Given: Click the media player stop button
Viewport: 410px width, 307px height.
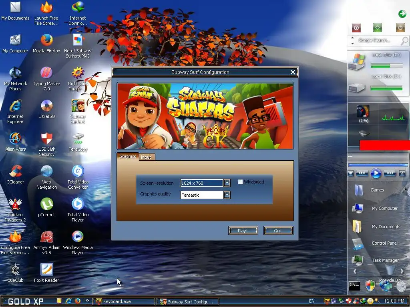Looking at the screenshot, I should (351, 173).
